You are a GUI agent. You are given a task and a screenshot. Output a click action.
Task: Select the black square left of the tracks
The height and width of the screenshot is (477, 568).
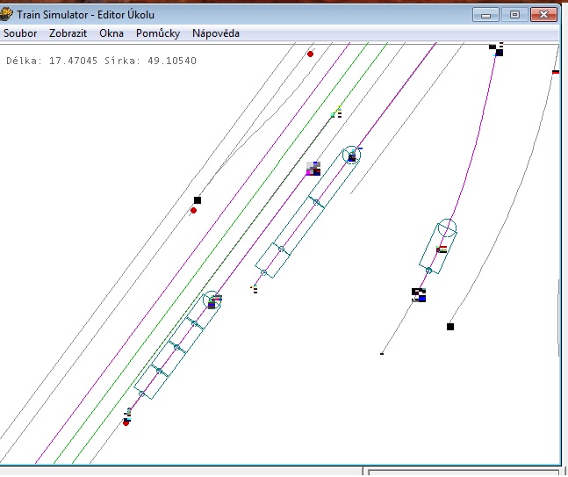[198, 200]
